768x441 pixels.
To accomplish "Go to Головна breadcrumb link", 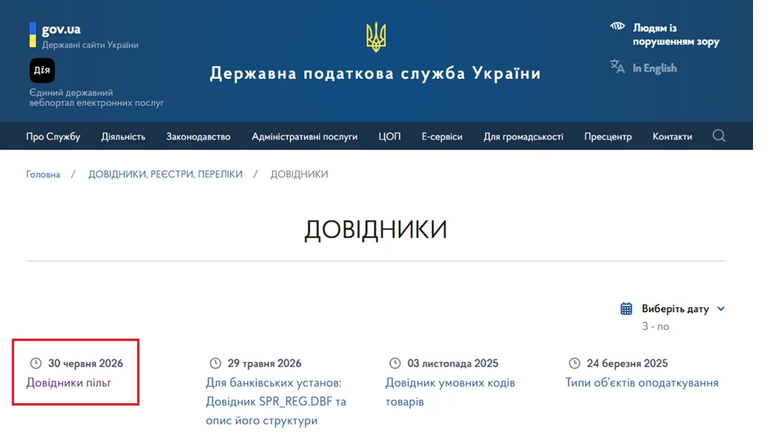I will click(x=43, y=174).
